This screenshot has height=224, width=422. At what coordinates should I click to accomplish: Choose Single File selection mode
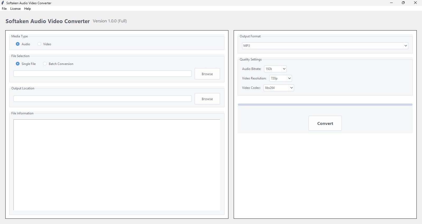coord(18,64)
